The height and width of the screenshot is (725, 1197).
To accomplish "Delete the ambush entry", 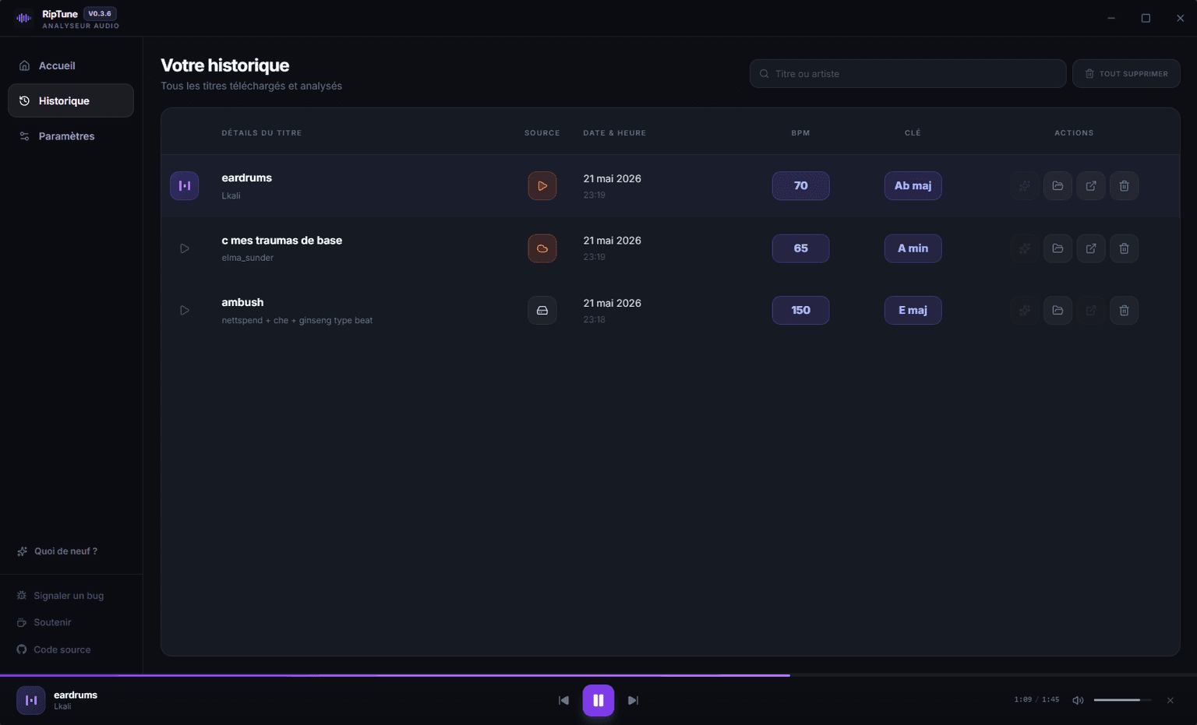I will coord(1124,310).
